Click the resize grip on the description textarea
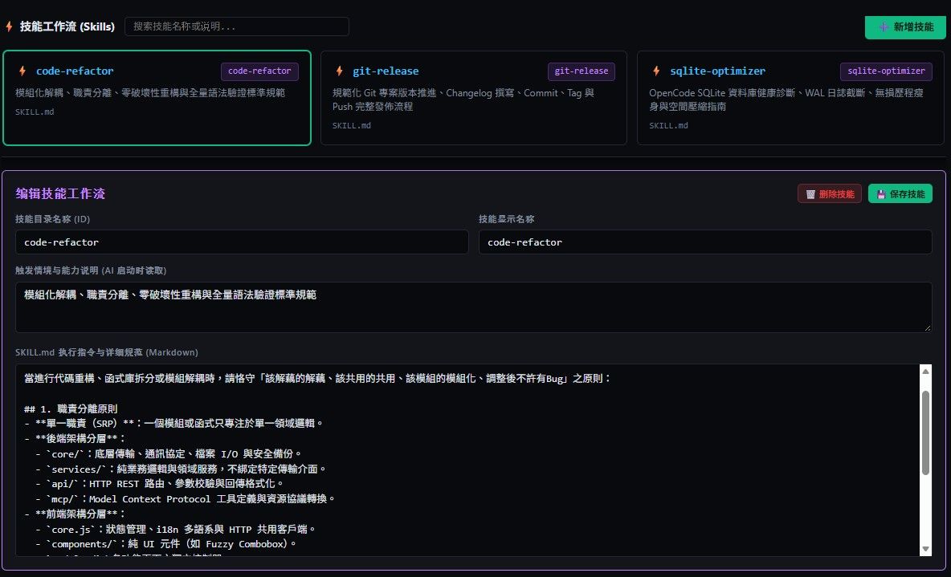This screenshot has height=577, width=951. pos(928,328)
